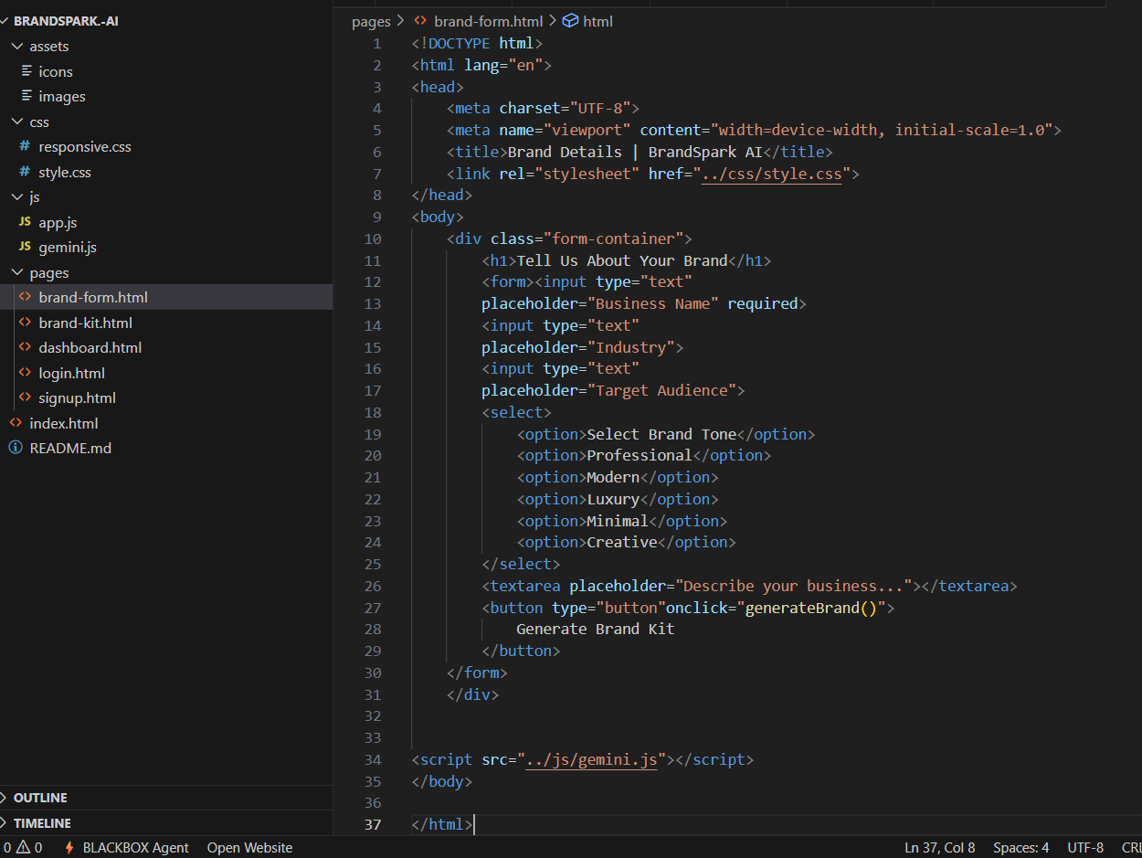Click line number 27 in the gutter

tap(373, 608)
